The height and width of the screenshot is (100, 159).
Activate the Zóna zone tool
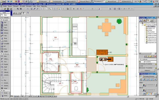5,49
